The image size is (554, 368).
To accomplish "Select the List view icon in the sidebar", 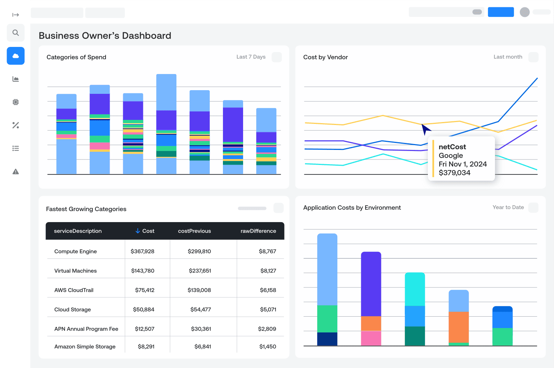I will (15, 148).
